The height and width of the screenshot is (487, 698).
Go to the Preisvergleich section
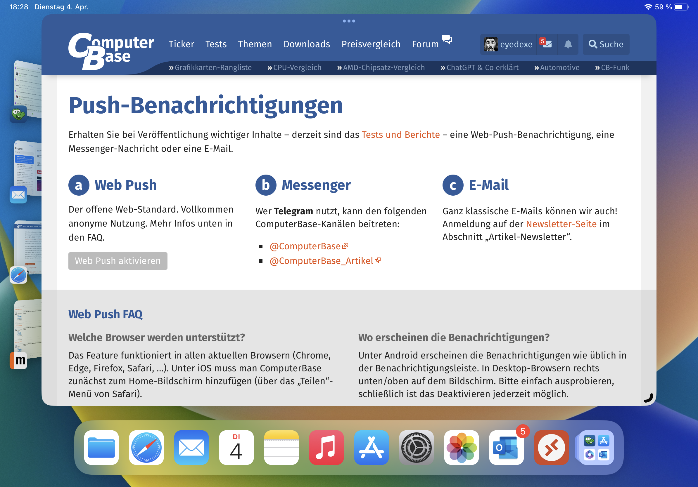click(x=371, y=44)
